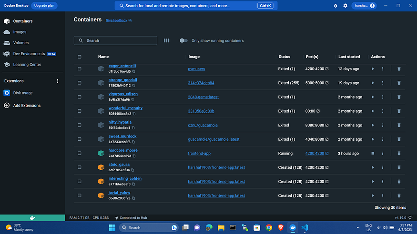417x234 pixels.
Task: Open the harsha account menu
Action: (364, 6)
